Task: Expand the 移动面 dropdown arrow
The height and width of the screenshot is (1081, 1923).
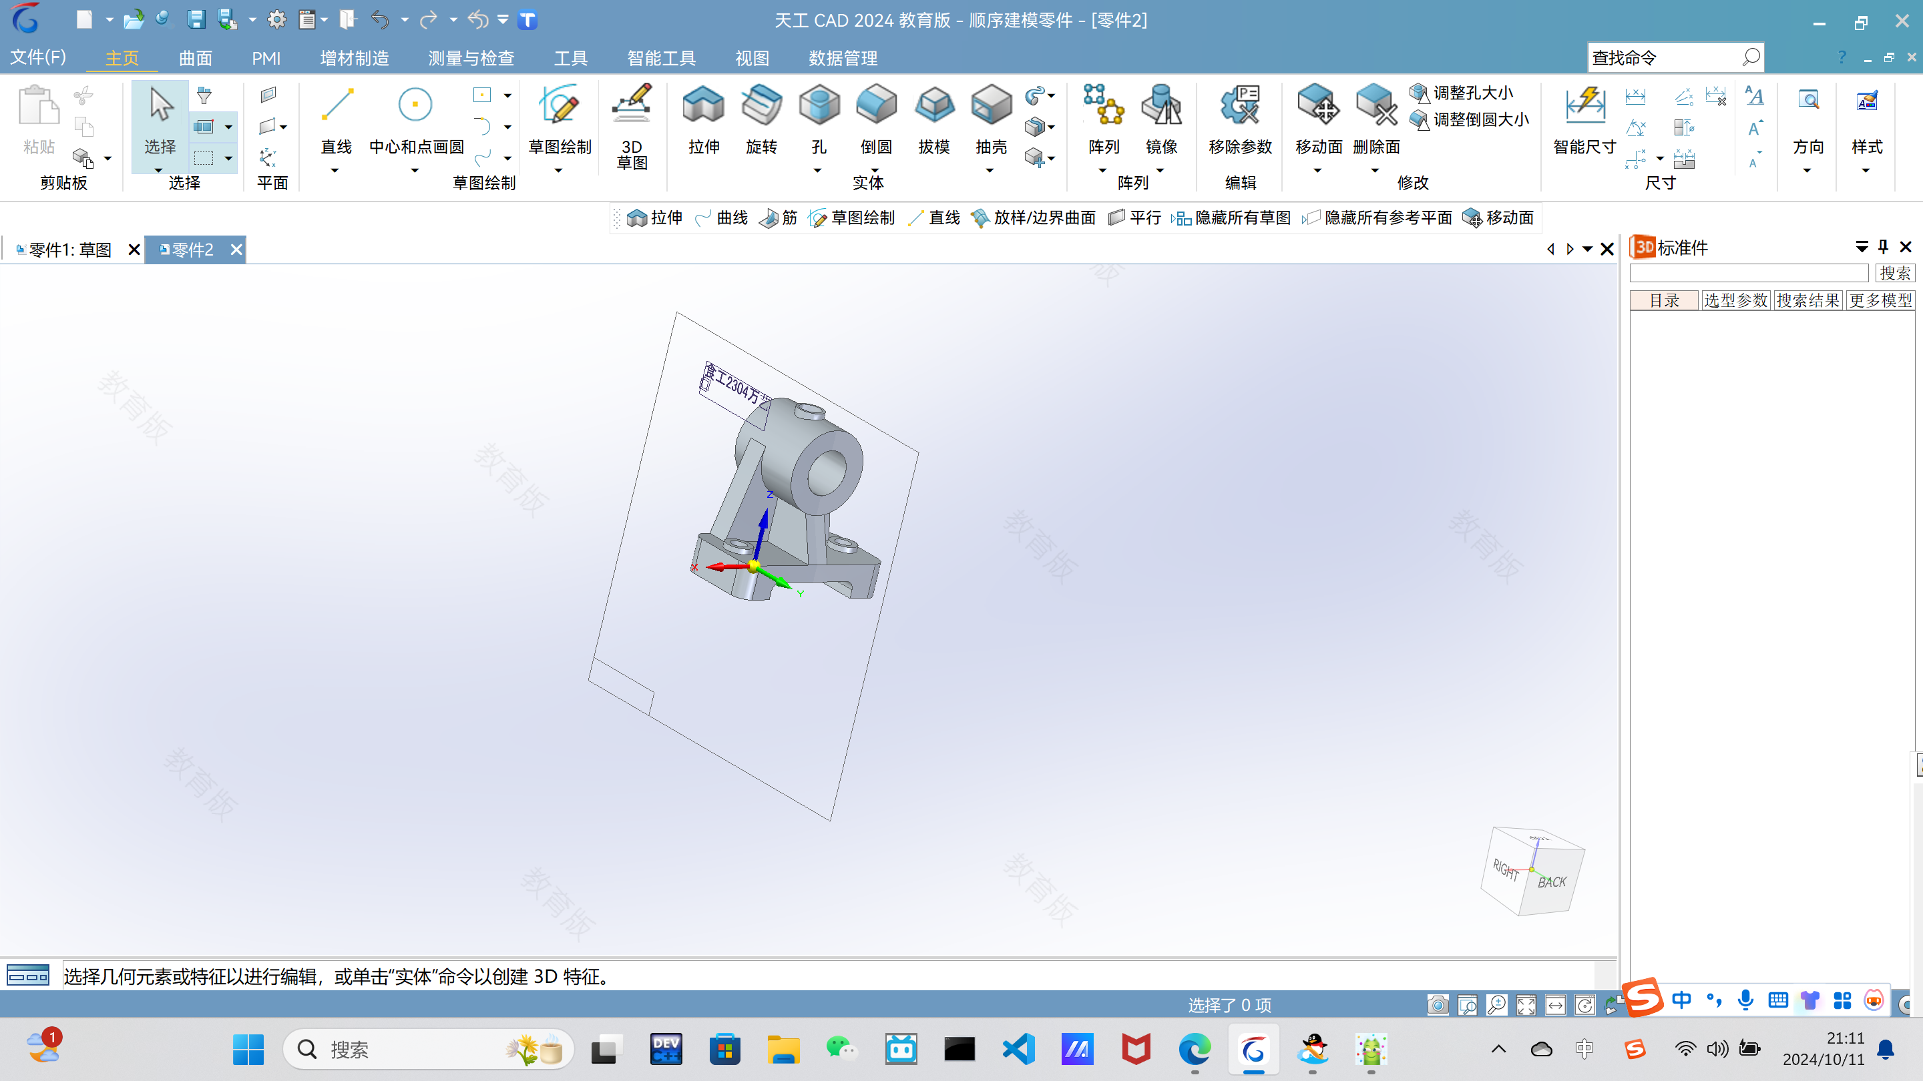Action: tap(1317, 171)
